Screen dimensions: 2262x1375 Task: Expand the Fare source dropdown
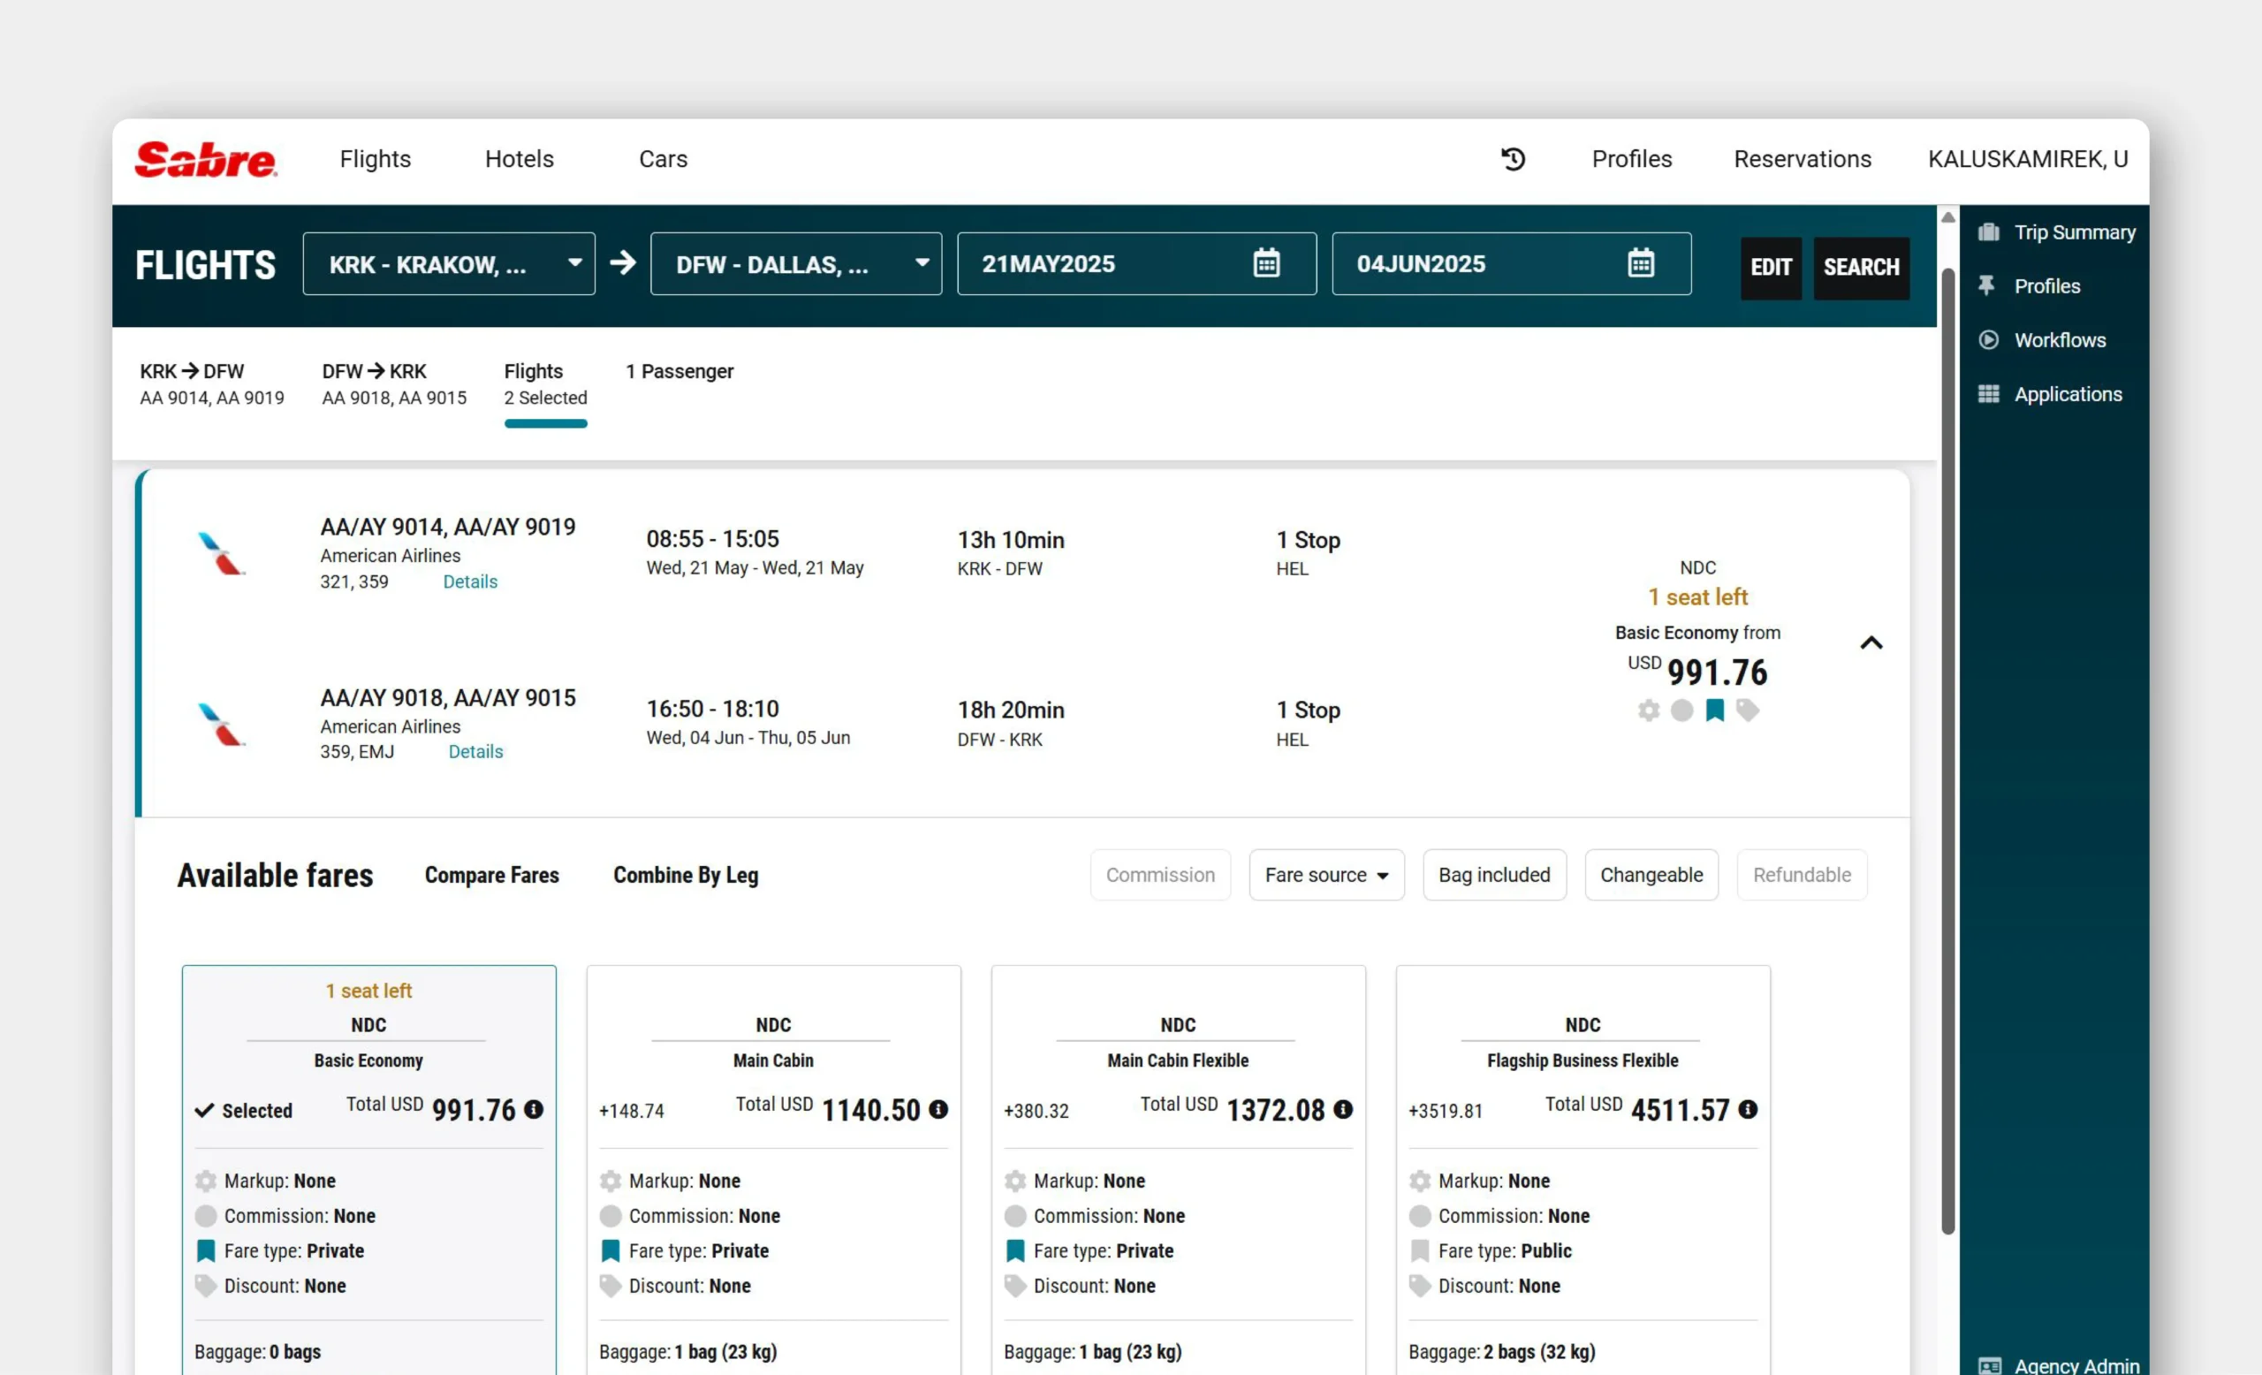[1325, 875]
